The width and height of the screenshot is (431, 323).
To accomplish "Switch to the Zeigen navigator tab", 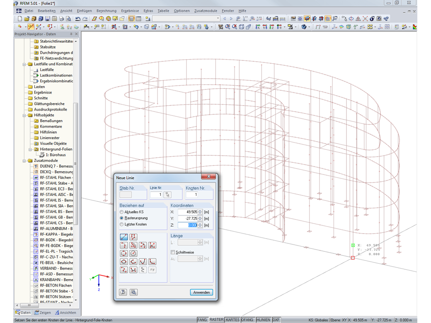I will (43, 313).
